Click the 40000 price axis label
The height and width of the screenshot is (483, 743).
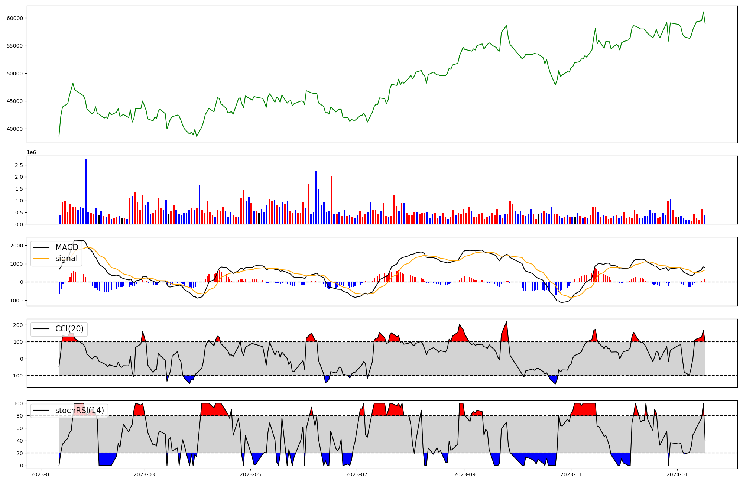point(15,129)
